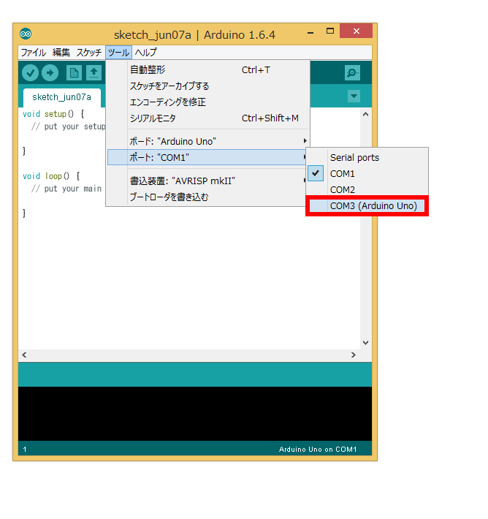Viewport: 488px width, 519px height.
Task: Expand the ポート: "COM1" submenu
Action: pos(207,157)
